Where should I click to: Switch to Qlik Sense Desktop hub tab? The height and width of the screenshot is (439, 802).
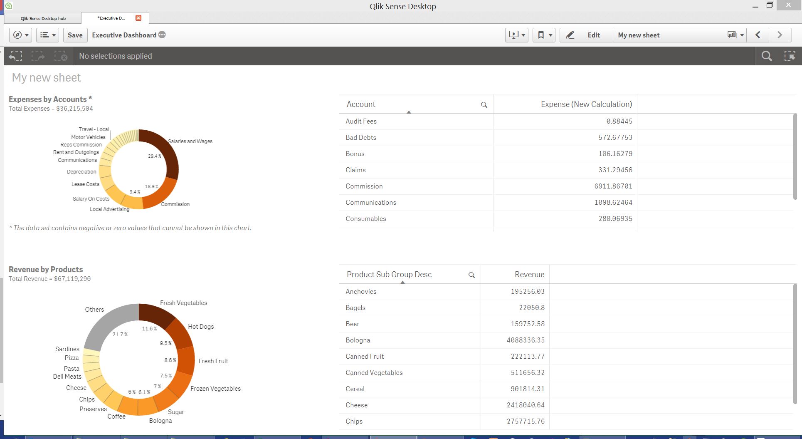click(x=43, y=18)
